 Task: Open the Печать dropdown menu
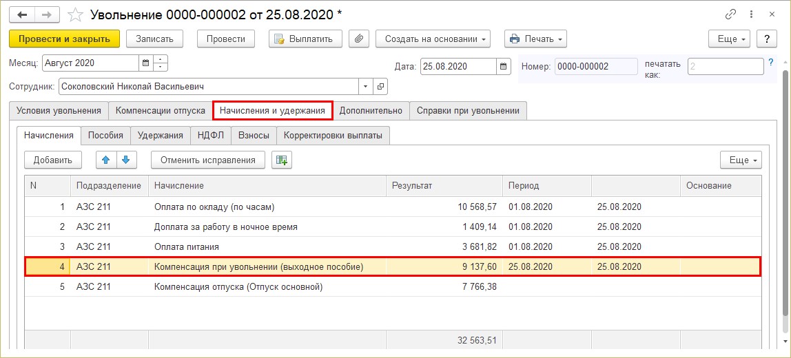[x=536, y=39]
